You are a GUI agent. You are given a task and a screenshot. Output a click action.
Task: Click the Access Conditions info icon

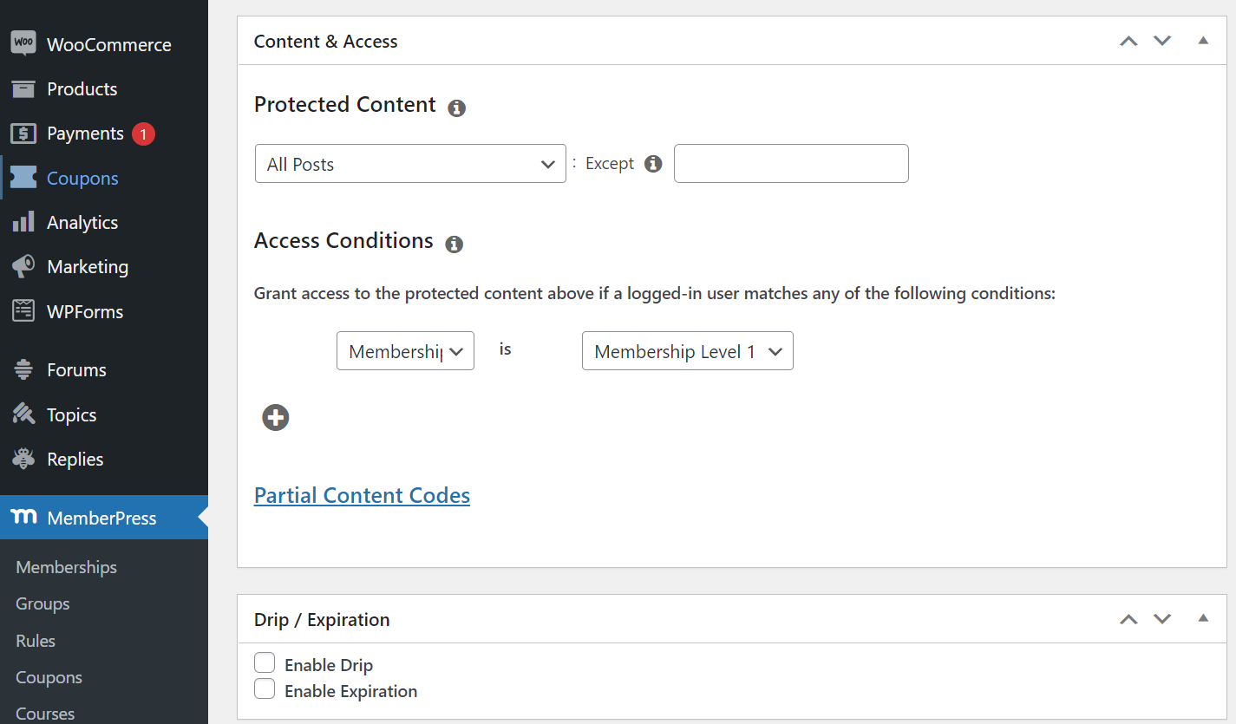pos(454,245)
